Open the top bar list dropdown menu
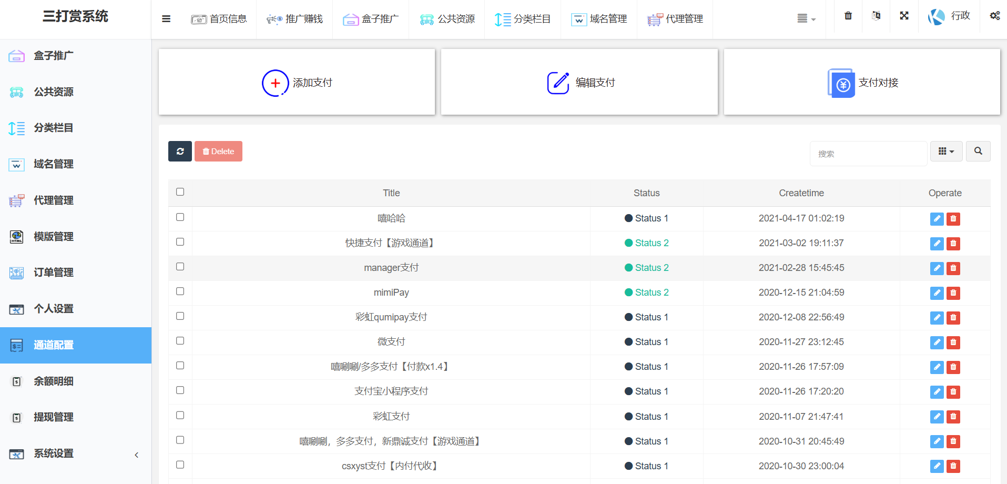This screenshot has width=1007, height=484. point(806,19)
